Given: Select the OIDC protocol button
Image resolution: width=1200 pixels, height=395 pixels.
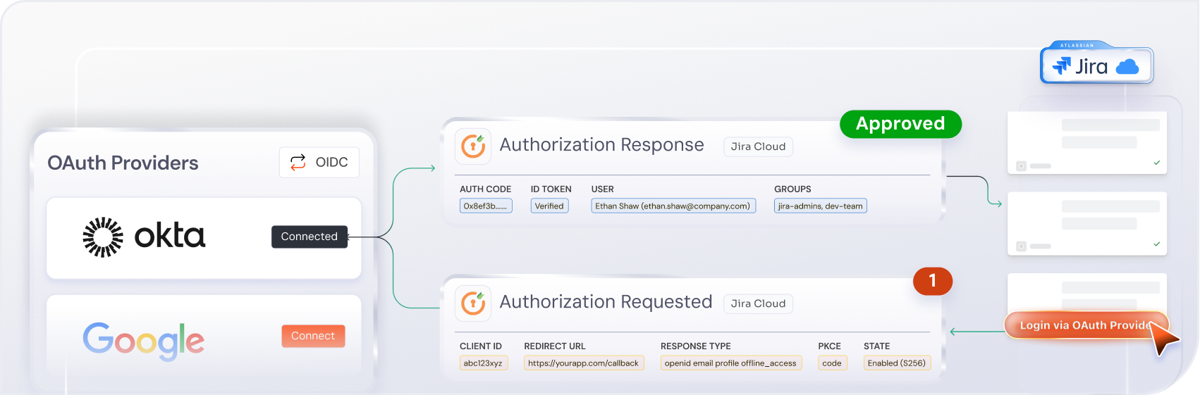Looking at the screenshot, I should (x=319, y=163).
